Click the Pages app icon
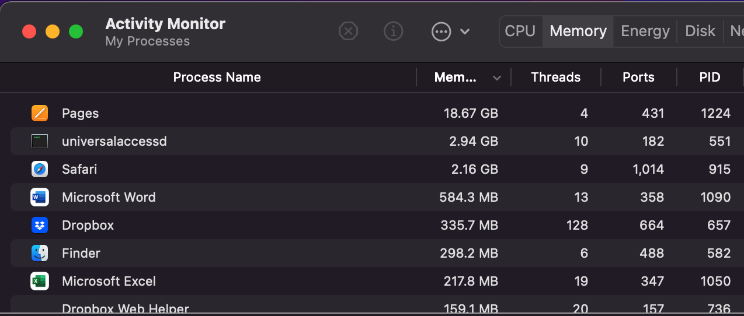Viewport: 744px width, 316px height. tap(40, 113)
